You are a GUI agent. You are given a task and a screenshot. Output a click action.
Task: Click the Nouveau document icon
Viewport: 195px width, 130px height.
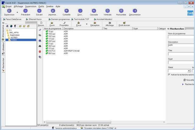point(41,23)
